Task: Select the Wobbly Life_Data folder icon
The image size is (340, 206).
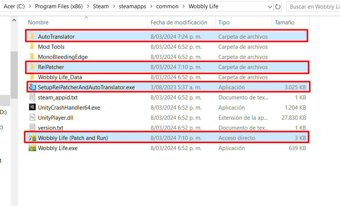Action: (x=32, y=77)
